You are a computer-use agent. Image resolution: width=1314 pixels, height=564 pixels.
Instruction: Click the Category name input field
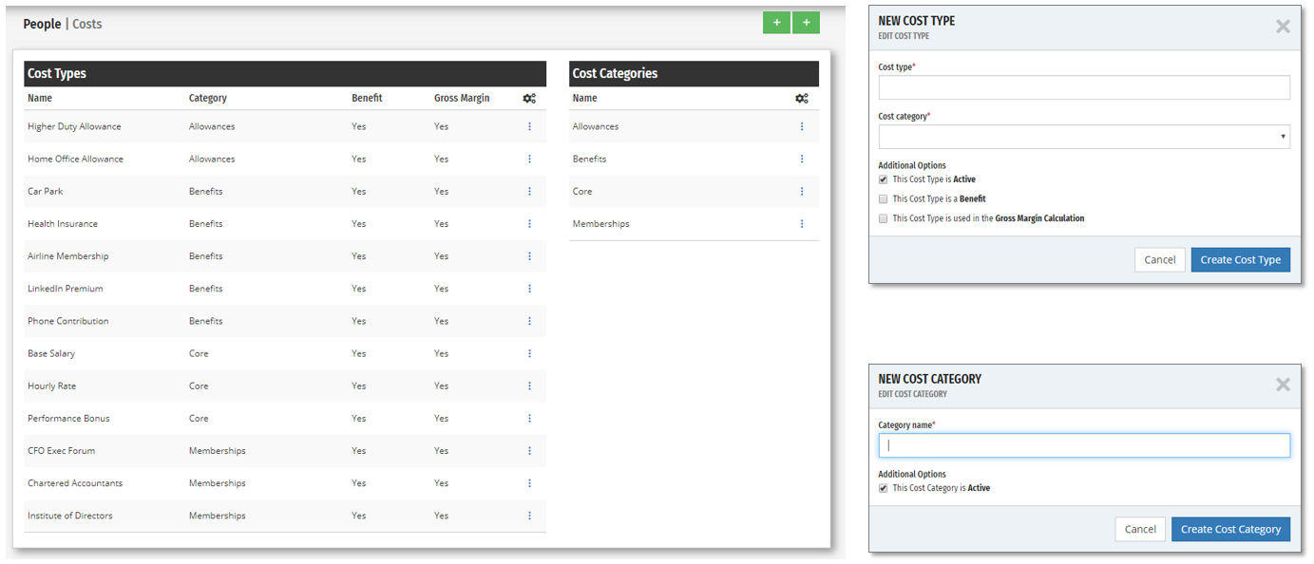(x=1084, y=445)
